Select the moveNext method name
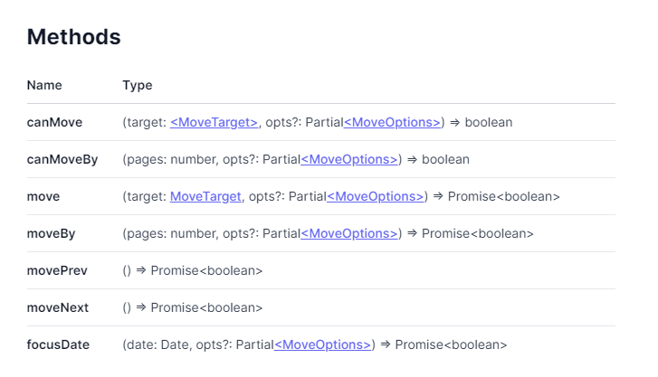 point(58,307)
